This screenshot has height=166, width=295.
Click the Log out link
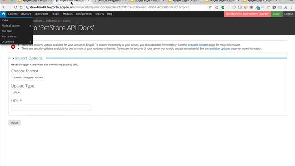(289, 14)
